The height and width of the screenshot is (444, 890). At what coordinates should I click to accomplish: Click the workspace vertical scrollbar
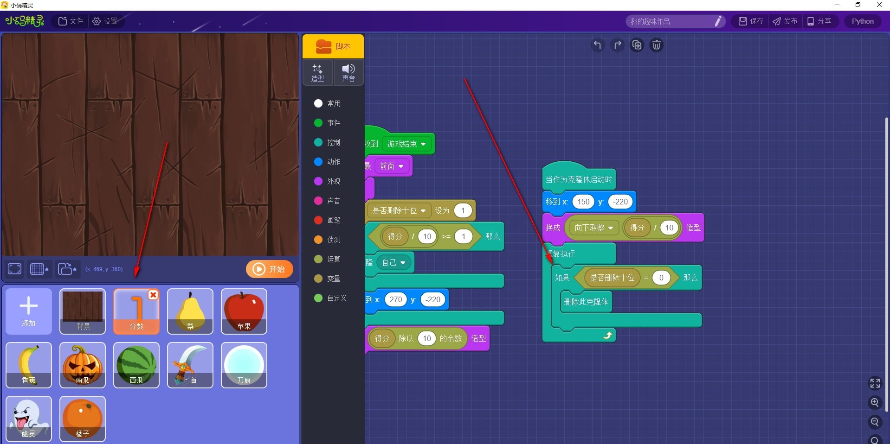(886, 264)
